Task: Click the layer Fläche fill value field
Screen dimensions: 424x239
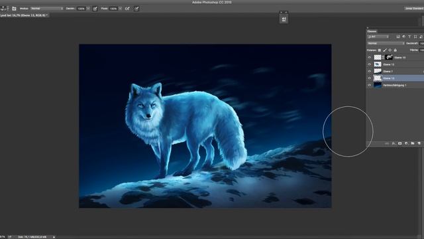Action: [421, 50]
